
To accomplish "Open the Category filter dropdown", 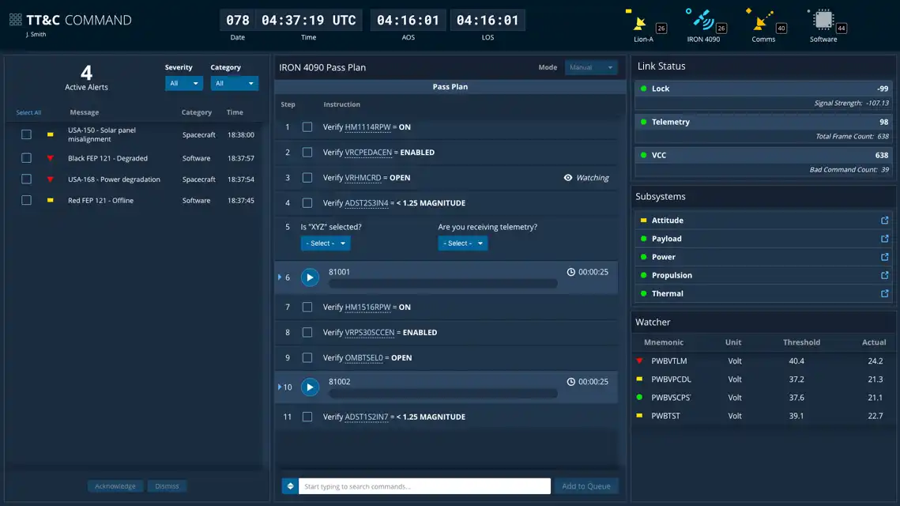I will click(x=234, y=83).
